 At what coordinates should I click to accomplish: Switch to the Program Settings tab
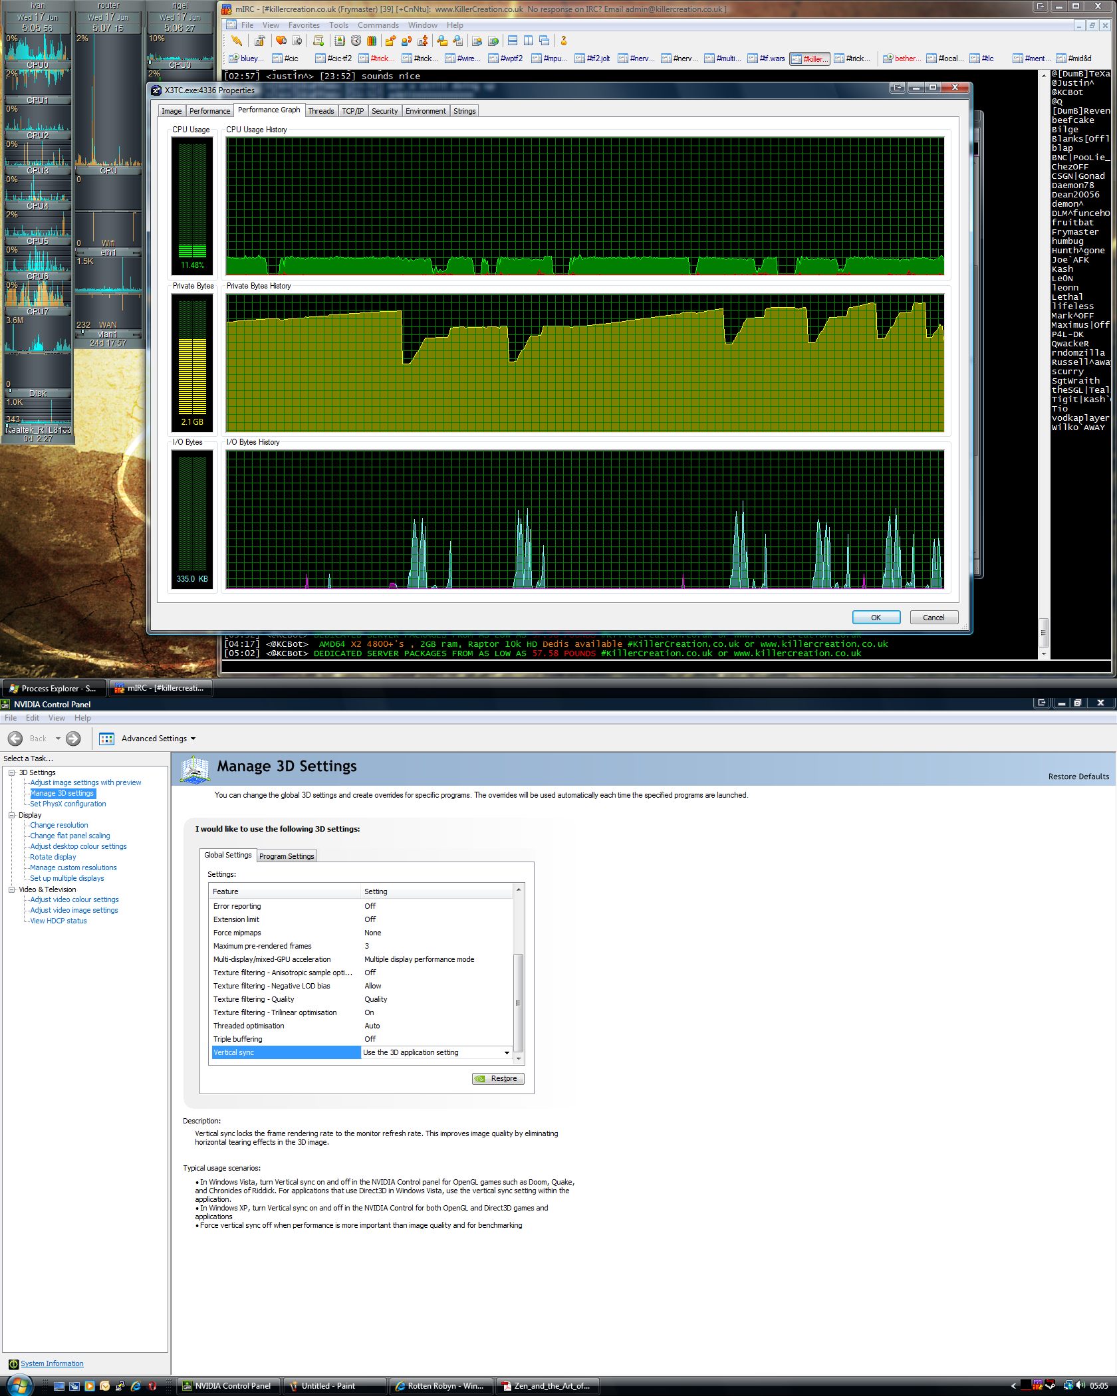tap(287, 856)
